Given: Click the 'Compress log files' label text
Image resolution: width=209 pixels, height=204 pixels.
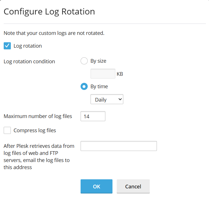Looking at the screenshot, I should 35,131.
